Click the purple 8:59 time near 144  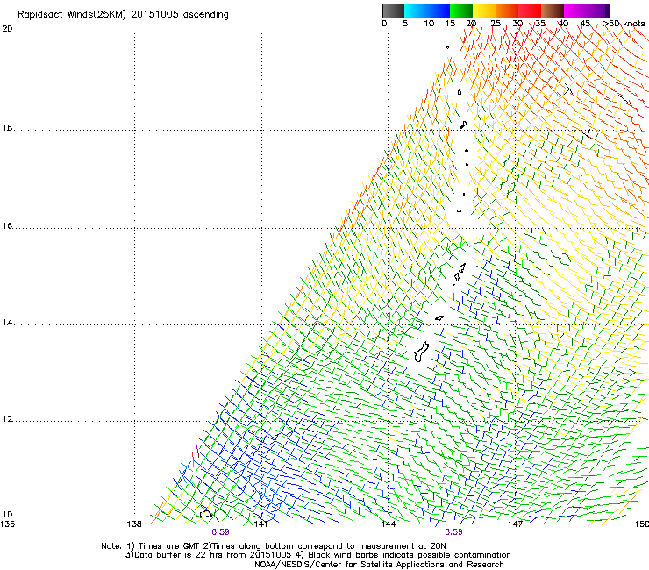point(453,532)
